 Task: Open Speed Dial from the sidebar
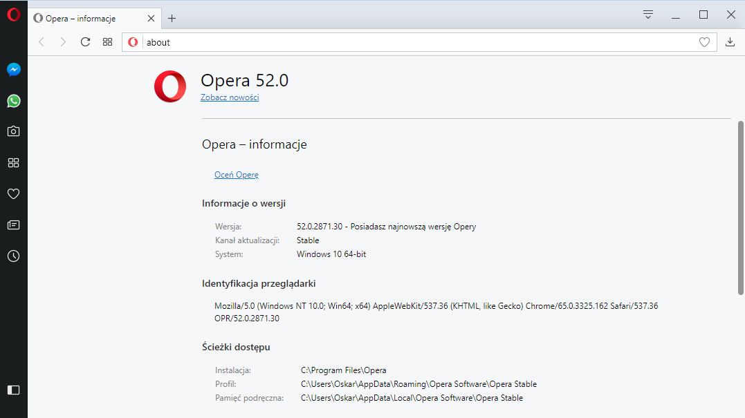tap(13, 163)
